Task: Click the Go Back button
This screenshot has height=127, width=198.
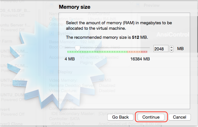Action: point(120,117)
